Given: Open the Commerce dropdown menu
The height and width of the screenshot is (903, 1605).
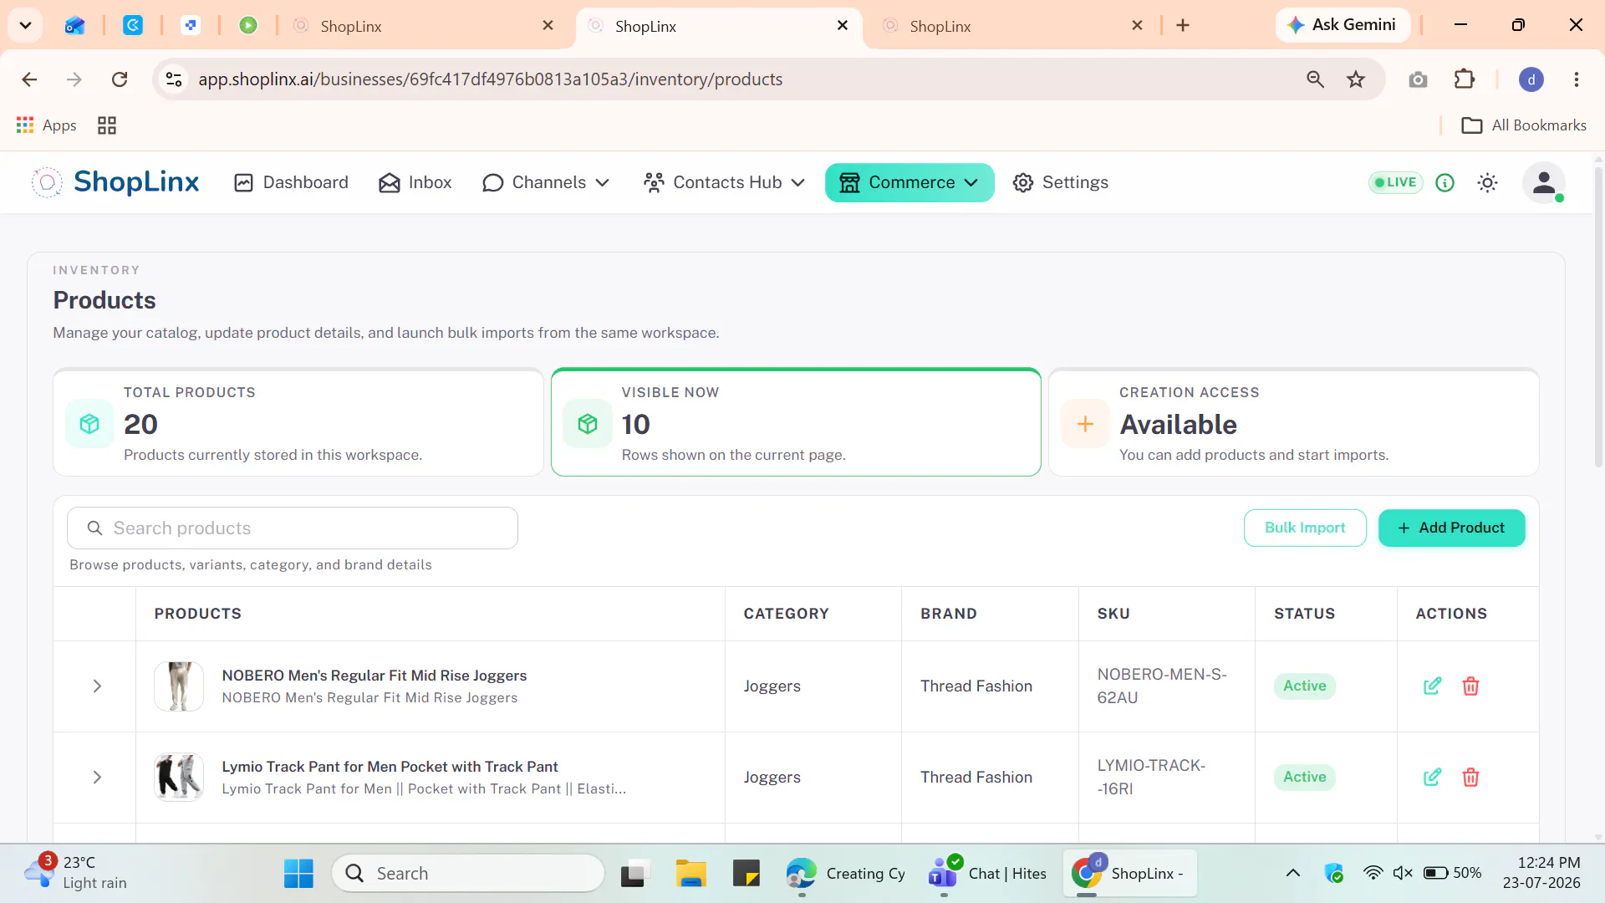Looking at the screenshot, I should click(x=909, y=182).
